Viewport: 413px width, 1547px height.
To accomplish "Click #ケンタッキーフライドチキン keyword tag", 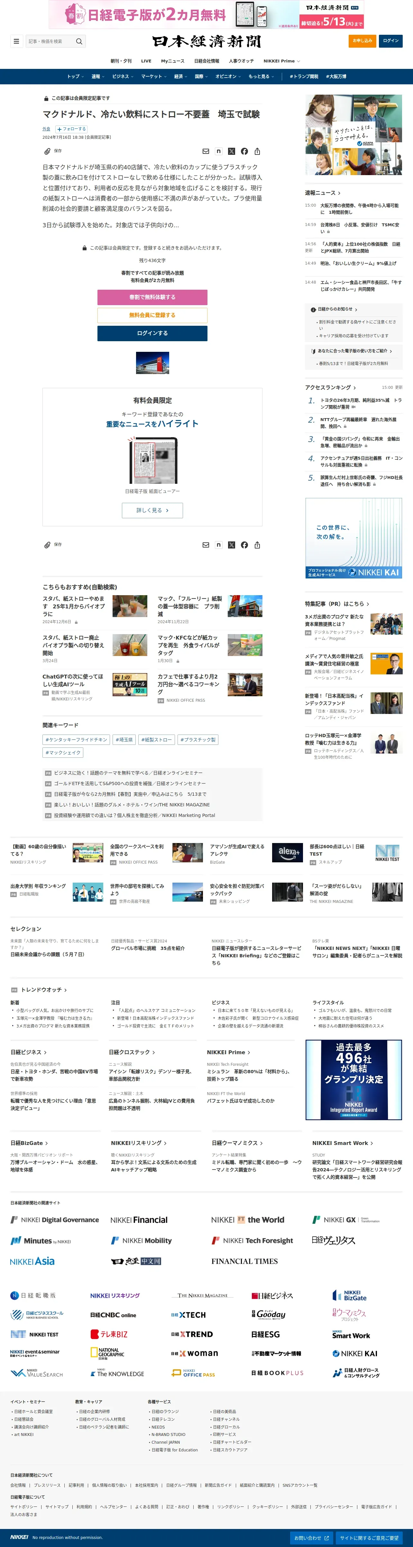I will point(76,740).
